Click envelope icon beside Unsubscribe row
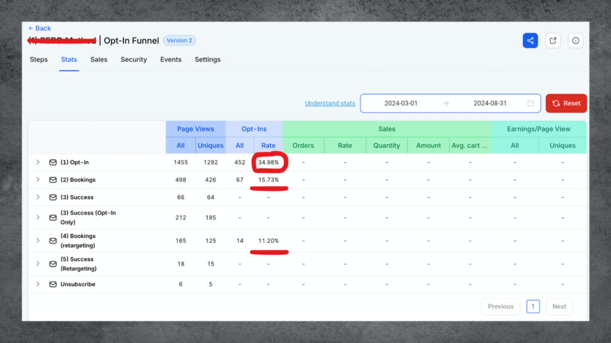 coord(53,285)
